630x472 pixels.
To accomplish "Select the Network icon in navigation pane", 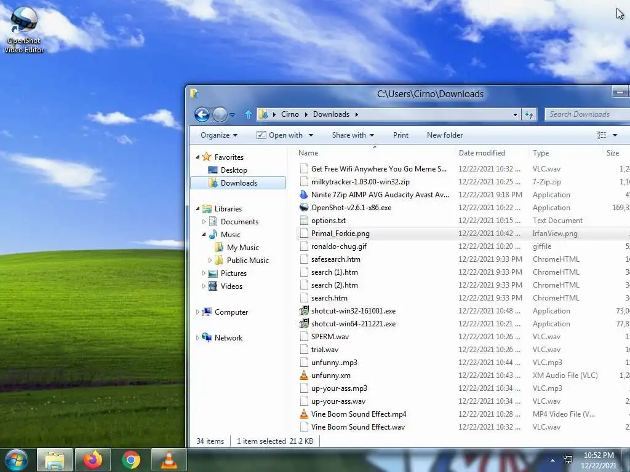I will (207, 337).
